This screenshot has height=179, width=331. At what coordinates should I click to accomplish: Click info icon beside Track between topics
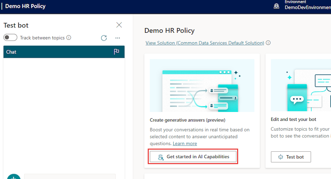point(69,38)
